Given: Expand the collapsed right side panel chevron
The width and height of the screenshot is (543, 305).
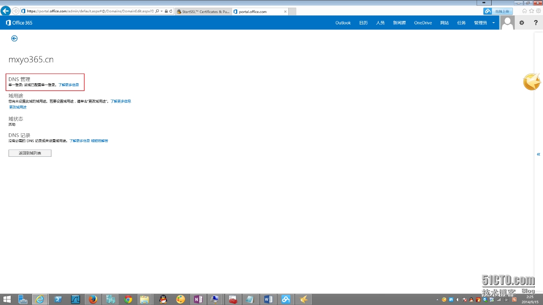Looking at the screenshot, I should [538, 154].
